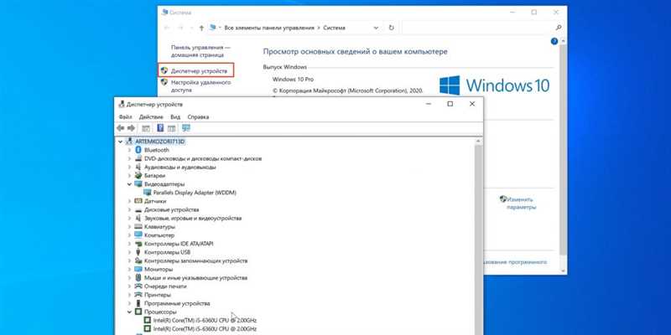Click the printer icon beside Принтеры

(x=138, y=296)
